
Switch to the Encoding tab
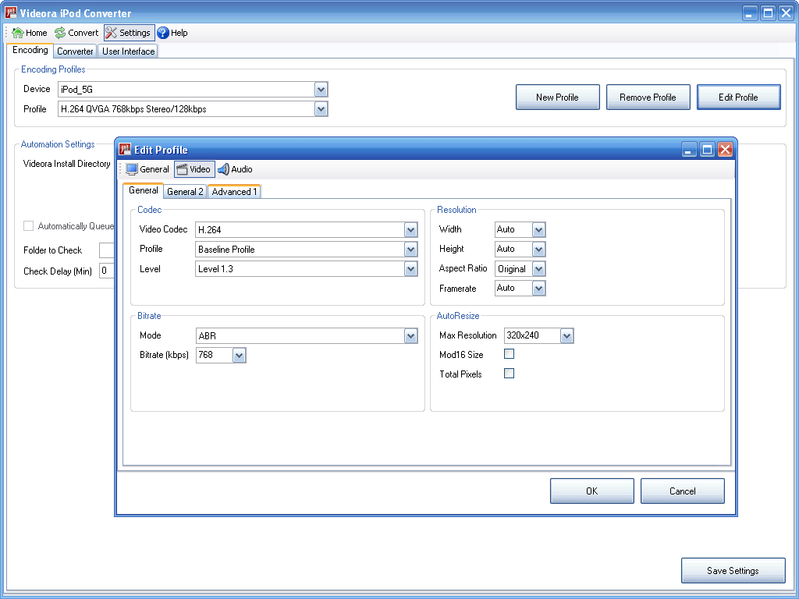click(x=30, y=50)
